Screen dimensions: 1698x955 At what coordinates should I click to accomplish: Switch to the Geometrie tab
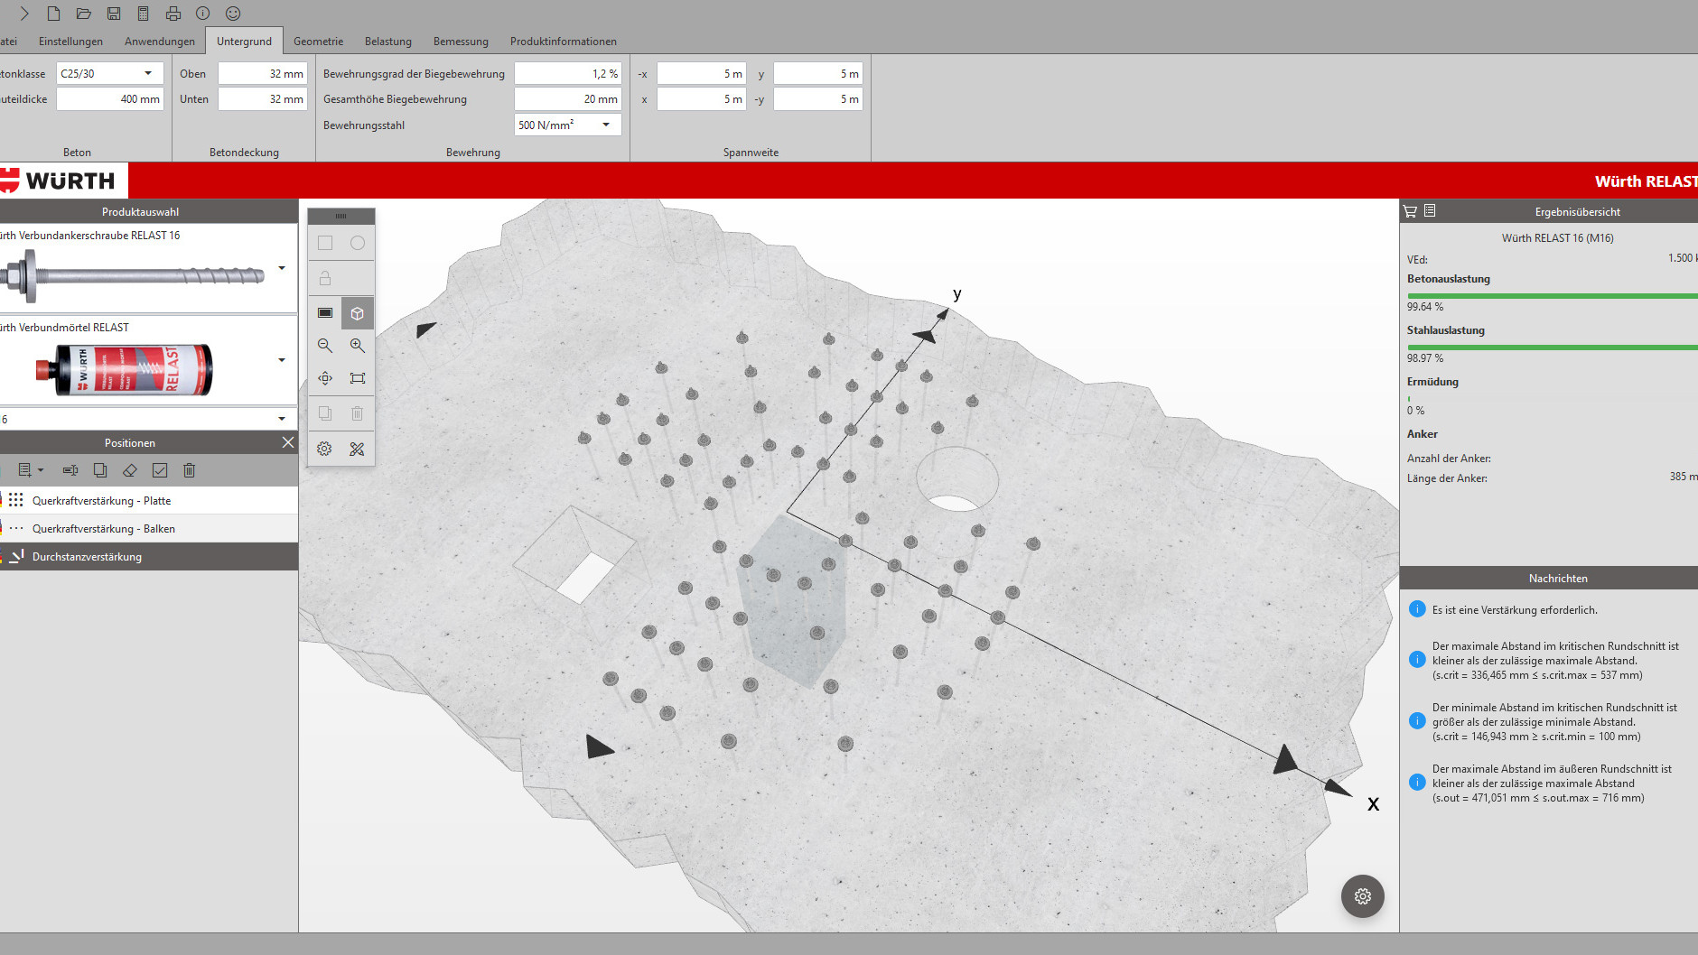318,42
